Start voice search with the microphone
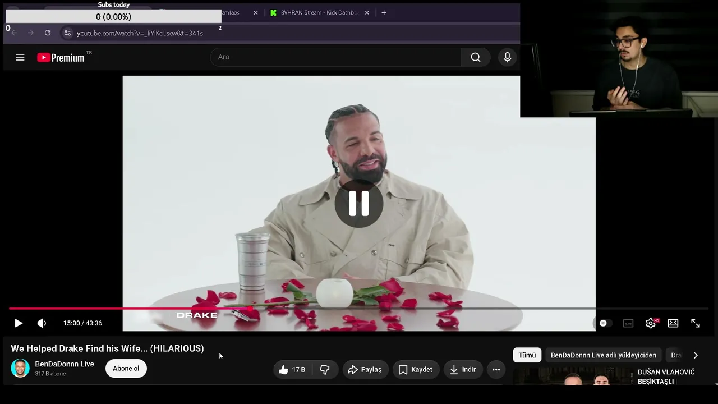Screen dimensions: 718x404 [507, 57]
